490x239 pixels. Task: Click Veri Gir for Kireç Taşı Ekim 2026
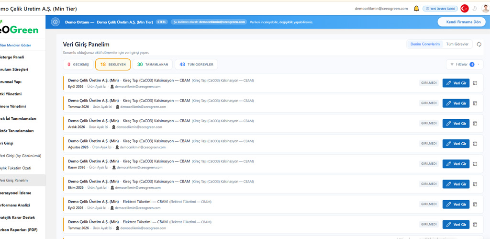[456, 184]
